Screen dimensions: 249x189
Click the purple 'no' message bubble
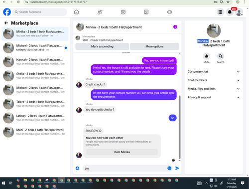pyautogui.click(x=173, y=118)
